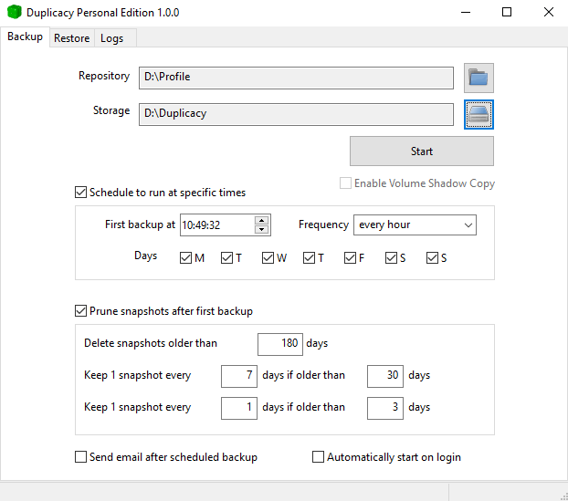Enable Automatically start on login
This screenshot has height=501, width=568.
click(x=319, y=457)
